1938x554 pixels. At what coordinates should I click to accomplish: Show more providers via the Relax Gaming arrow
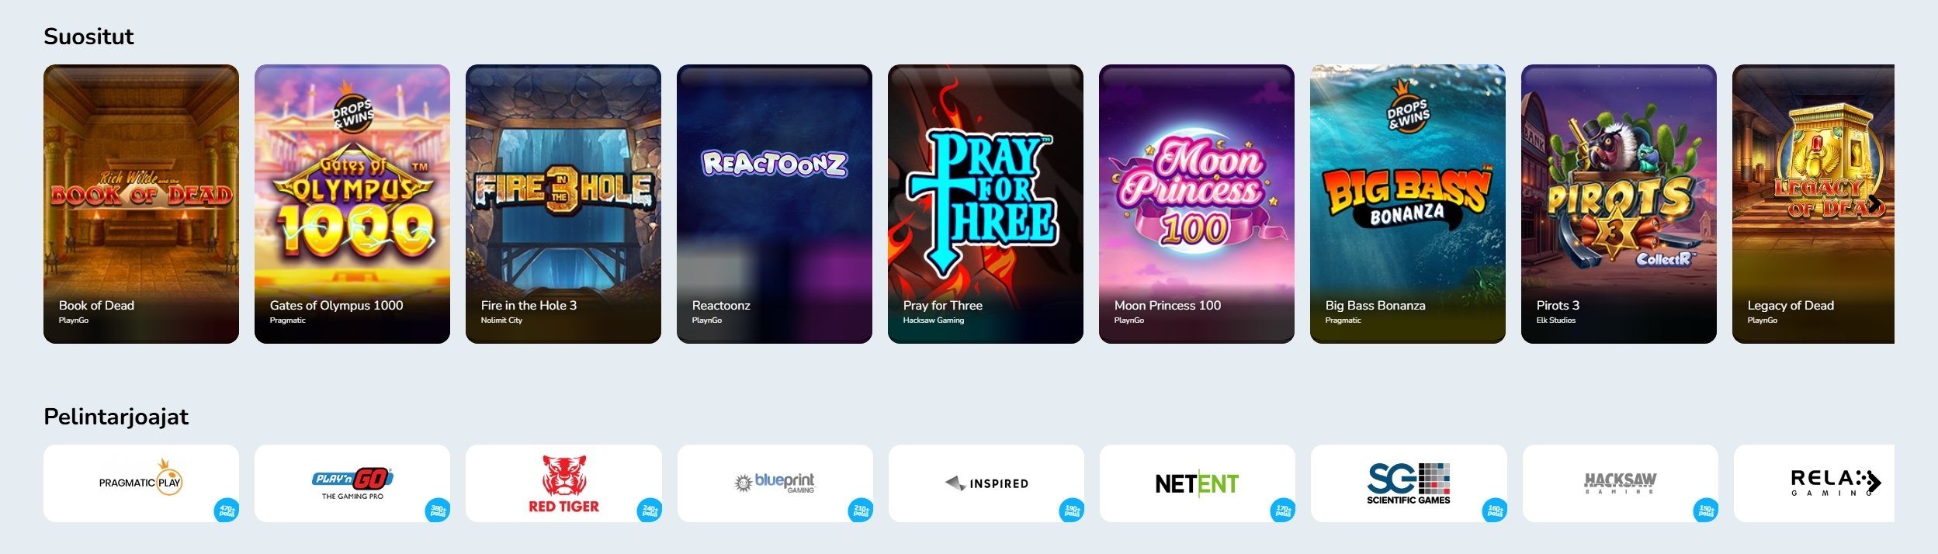1874,483
